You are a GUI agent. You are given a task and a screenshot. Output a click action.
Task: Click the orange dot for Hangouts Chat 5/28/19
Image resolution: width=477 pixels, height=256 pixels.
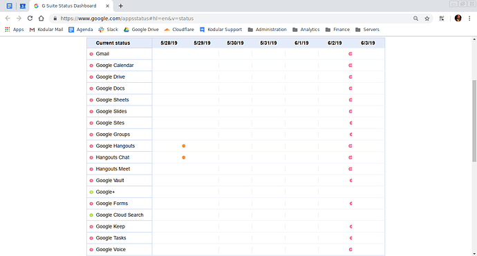184,157
